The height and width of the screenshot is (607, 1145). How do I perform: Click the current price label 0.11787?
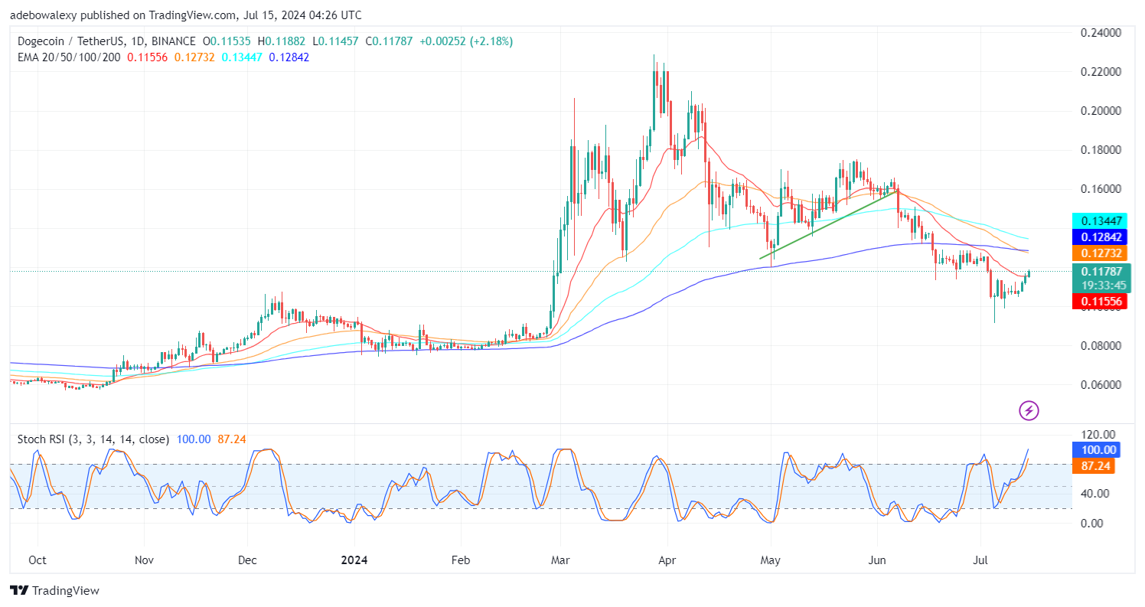coord(1100,270)
